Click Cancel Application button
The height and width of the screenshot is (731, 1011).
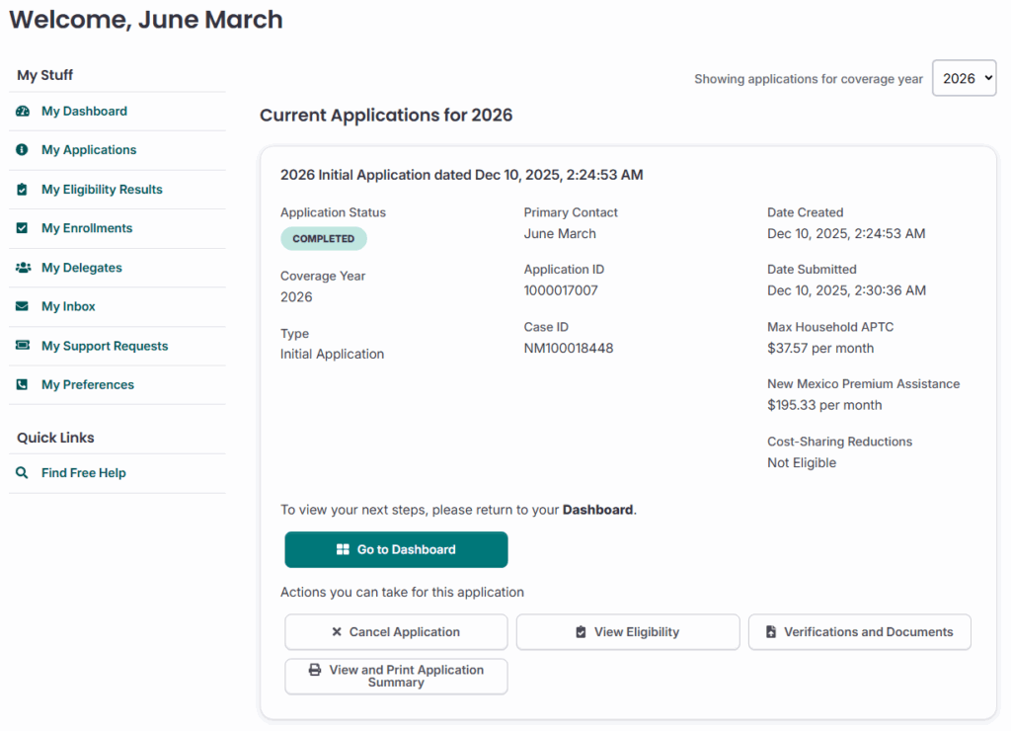[x=396, y=632]
